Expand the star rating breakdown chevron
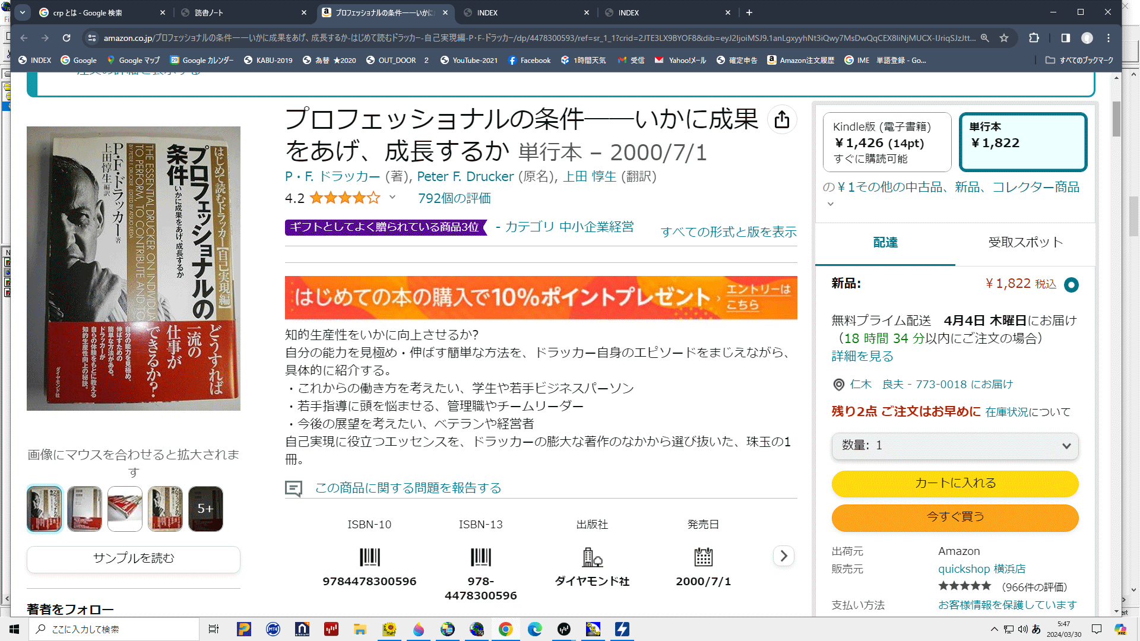The height and width of the screenshot is (641, 1140). (392, 198)
